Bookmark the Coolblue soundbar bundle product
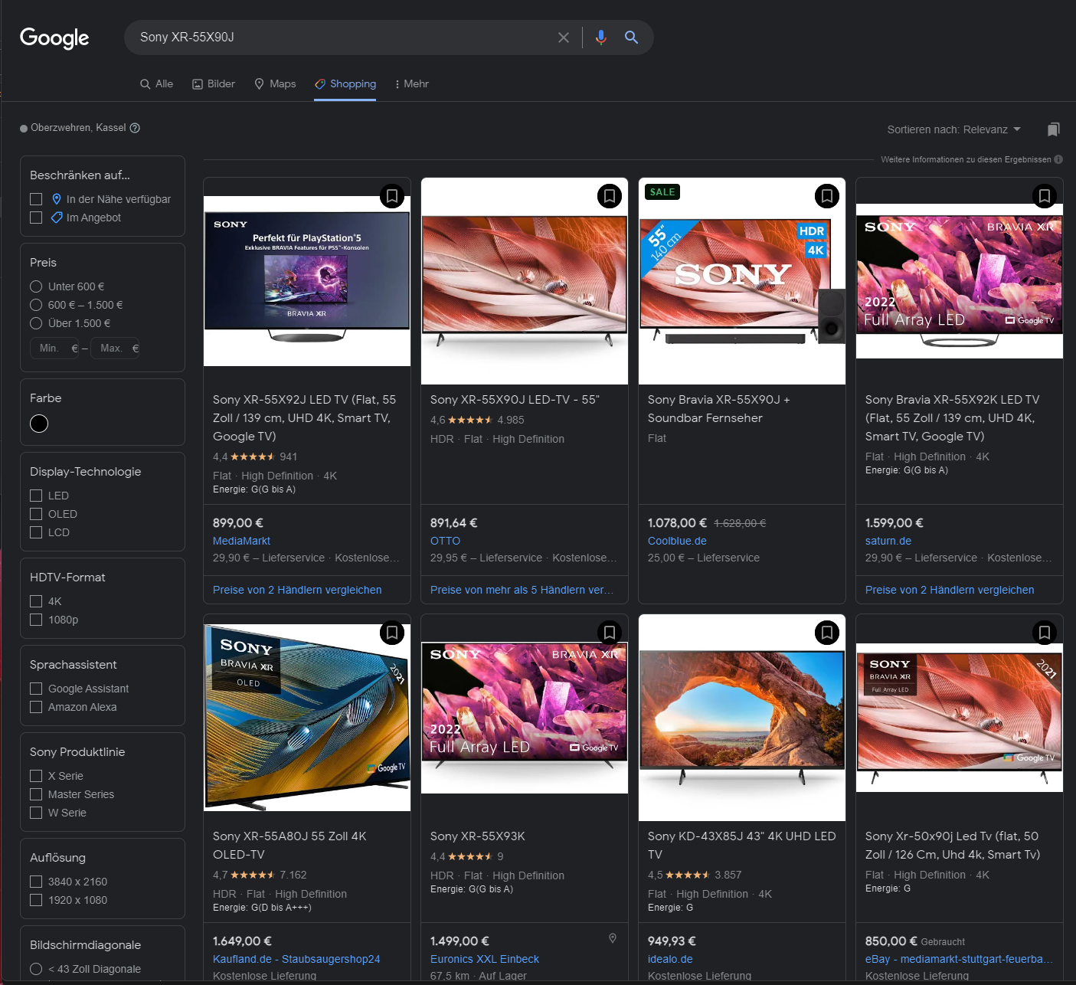Image resolution: width=1076 pixels, height=985 pixels. click(x=827, y=196)
